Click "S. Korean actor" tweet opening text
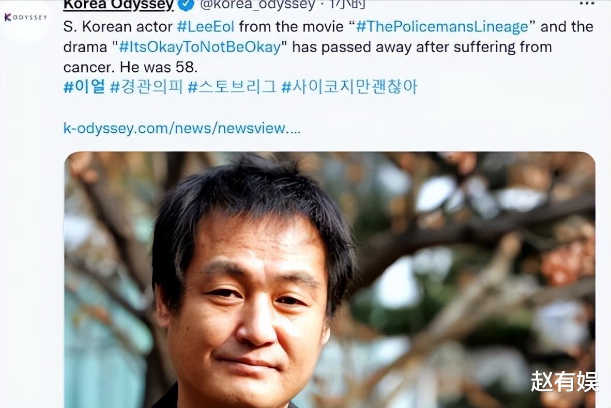This screenshot has height=408, width=611. click(x=118, y=26)
